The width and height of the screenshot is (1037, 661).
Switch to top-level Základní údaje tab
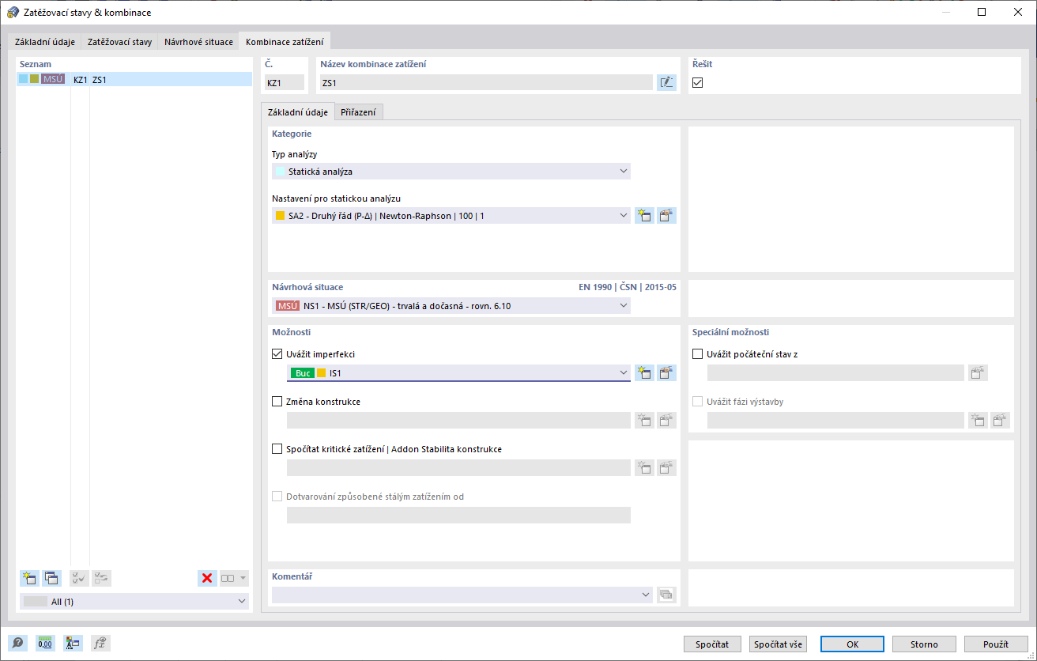click(x=45, y=42)
